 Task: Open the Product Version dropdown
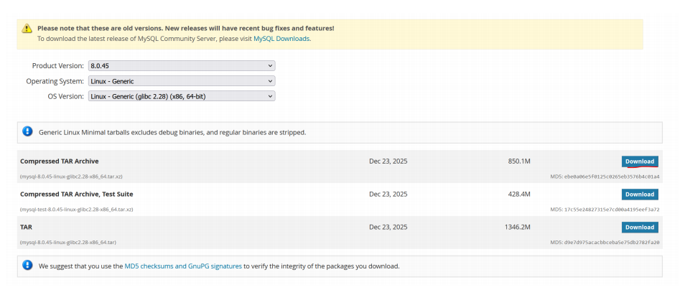pyautogui.click(x=182, y=66)
